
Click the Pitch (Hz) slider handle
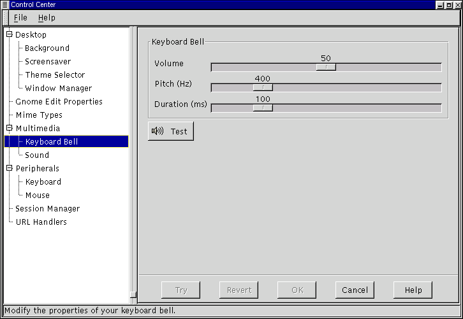point(263,87)
